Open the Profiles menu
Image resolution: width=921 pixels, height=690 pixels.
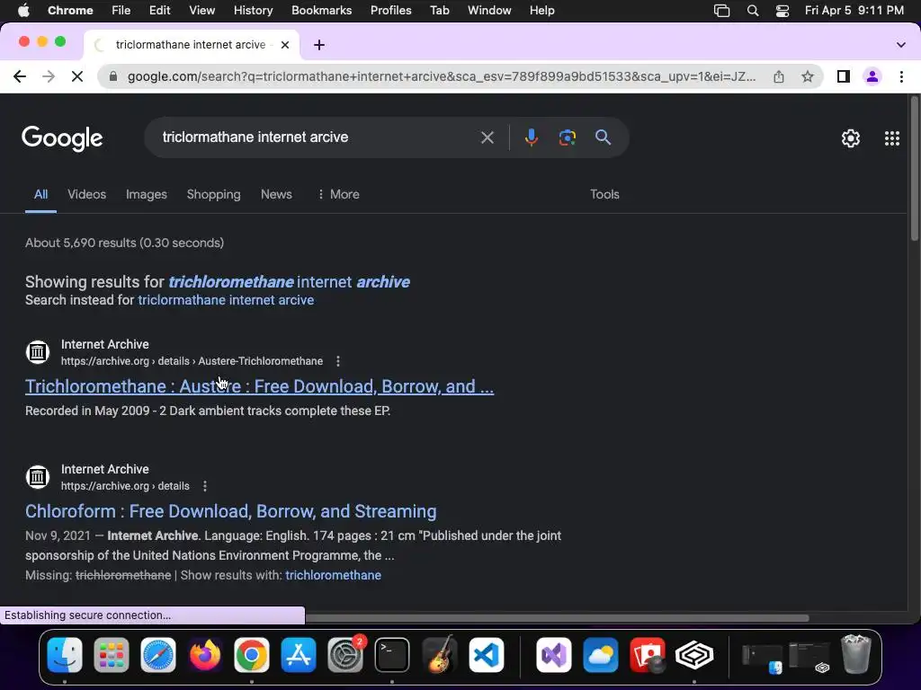click(390, 11)
